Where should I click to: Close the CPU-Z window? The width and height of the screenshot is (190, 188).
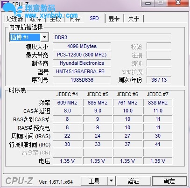pyautogui.click(x=178, y=3)
